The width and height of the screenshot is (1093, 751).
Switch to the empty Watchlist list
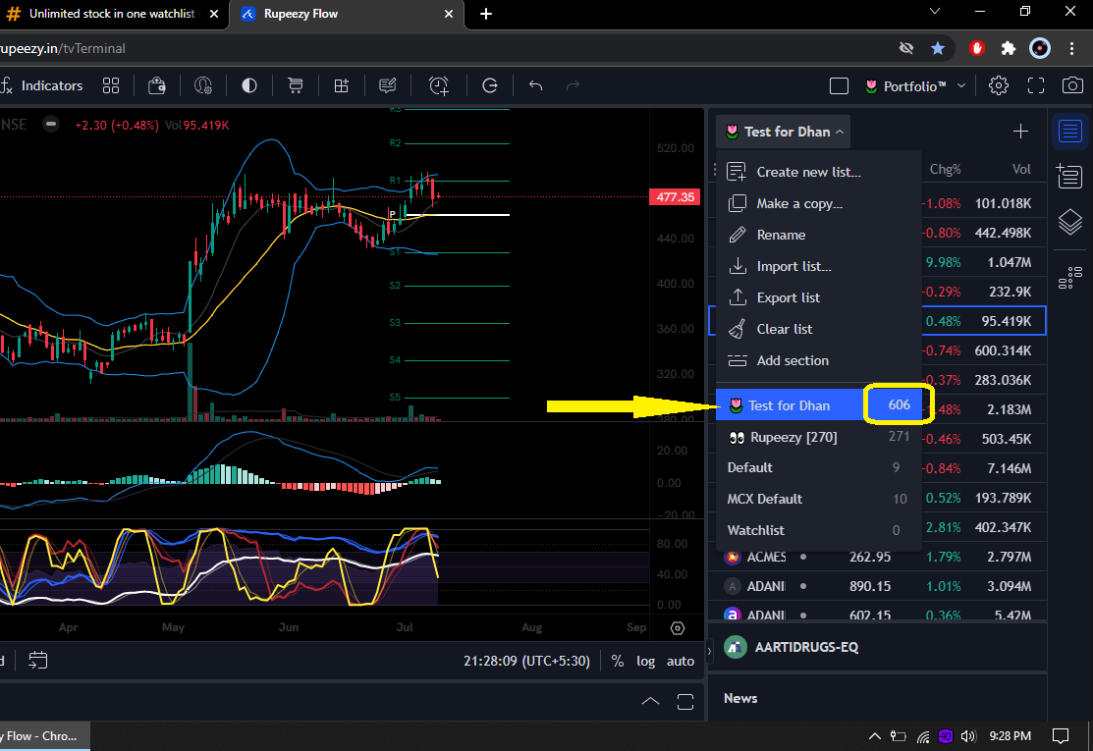[818, 530]
